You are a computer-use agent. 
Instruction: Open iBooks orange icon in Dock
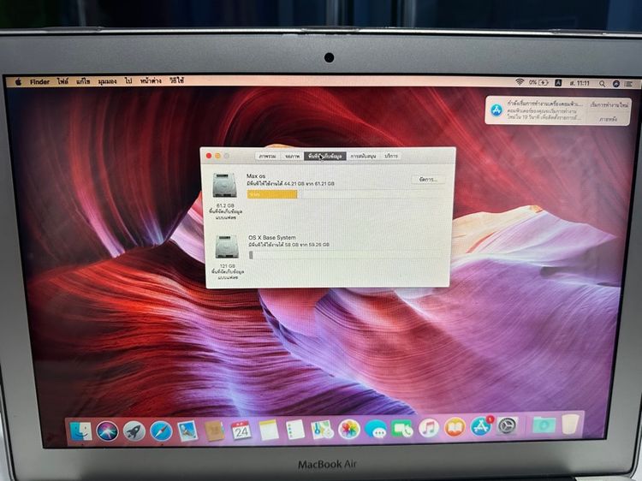pos(455,427)
